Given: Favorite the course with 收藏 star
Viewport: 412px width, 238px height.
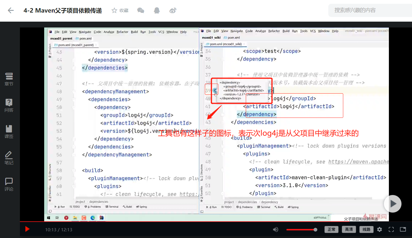Looking at the screenshot, I should pyautogui.click(x=120, y=11).
